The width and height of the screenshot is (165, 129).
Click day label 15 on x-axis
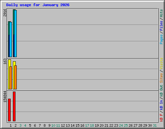(77, 125)
